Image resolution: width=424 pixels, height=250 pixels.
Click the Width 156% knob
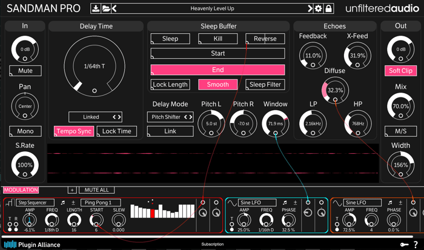(400, 165)
